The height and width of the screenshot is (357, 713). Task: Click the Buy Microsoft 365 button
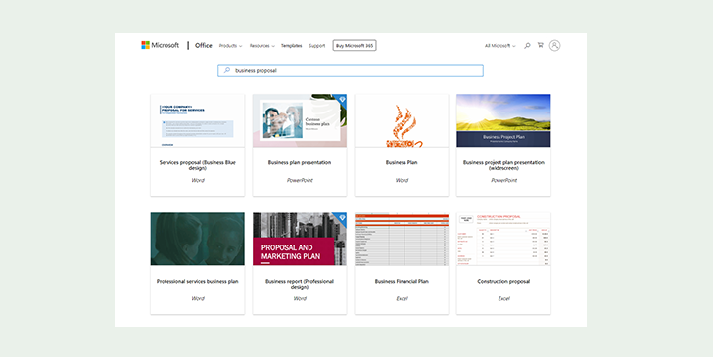355,45
